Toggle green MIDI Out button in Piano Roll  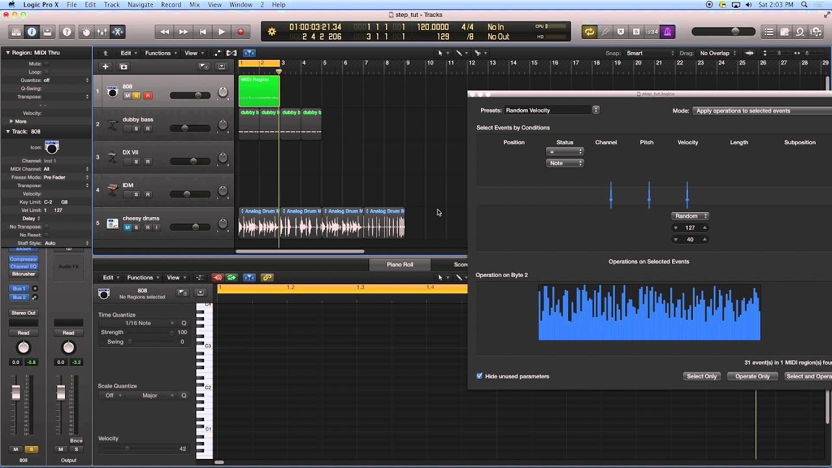click(x=231, y=278)
